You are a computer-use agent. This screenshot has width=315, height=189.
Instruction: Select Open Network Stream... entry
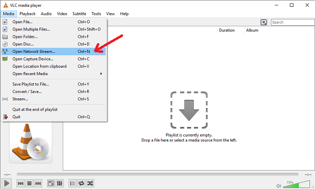click(x=54, y=51)
